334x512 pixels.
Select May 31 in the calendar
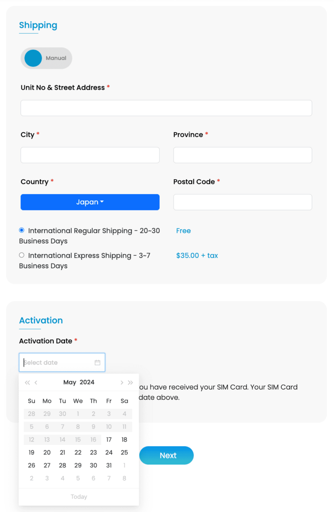pos(109,465)
